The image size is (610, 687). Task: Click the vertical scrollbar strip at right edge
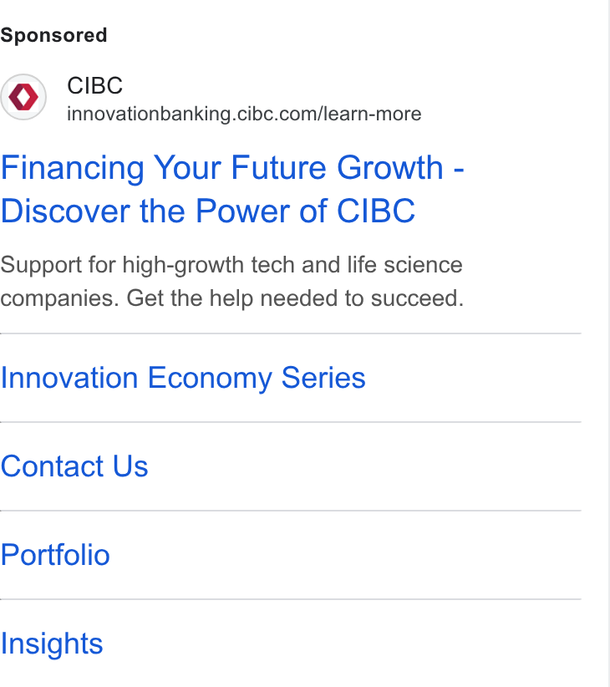pyautogui.click(x=608, y=343)
